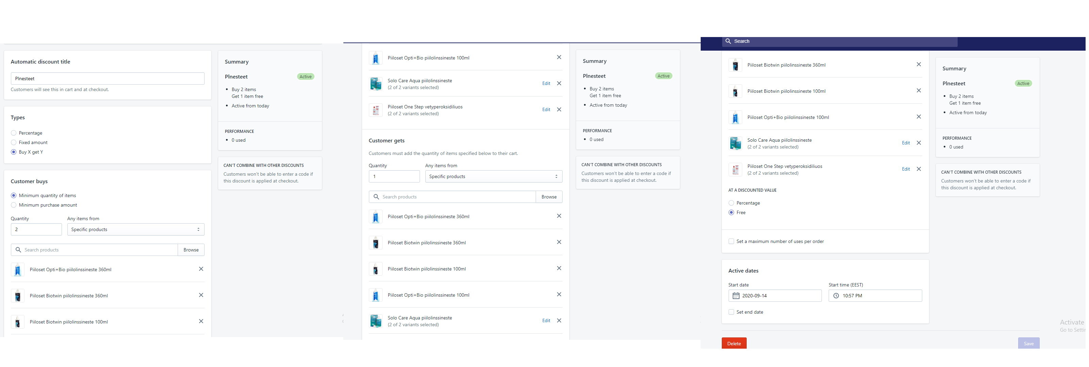Click the top bar Search magnifier icon
This screenshot has height=367, width=1089.
[728, 41]
